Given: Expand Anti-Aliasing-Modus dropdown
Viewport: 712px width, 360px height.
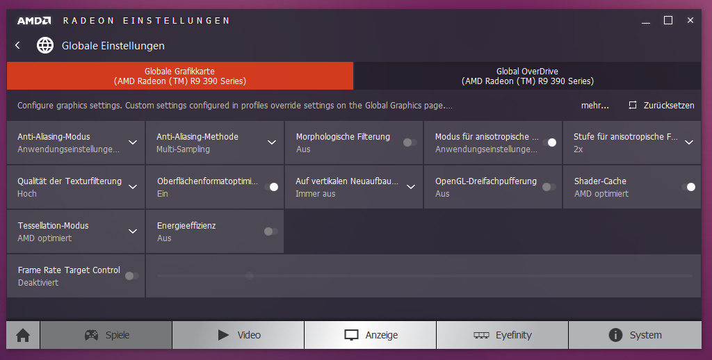Looking at the screenshot, I should (133, 142).
